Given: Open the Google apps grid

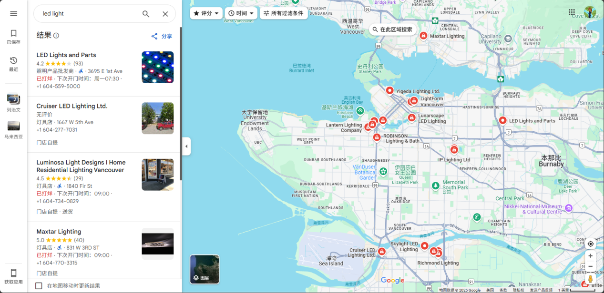Looking at the screenshot, I should click(572, 12).
